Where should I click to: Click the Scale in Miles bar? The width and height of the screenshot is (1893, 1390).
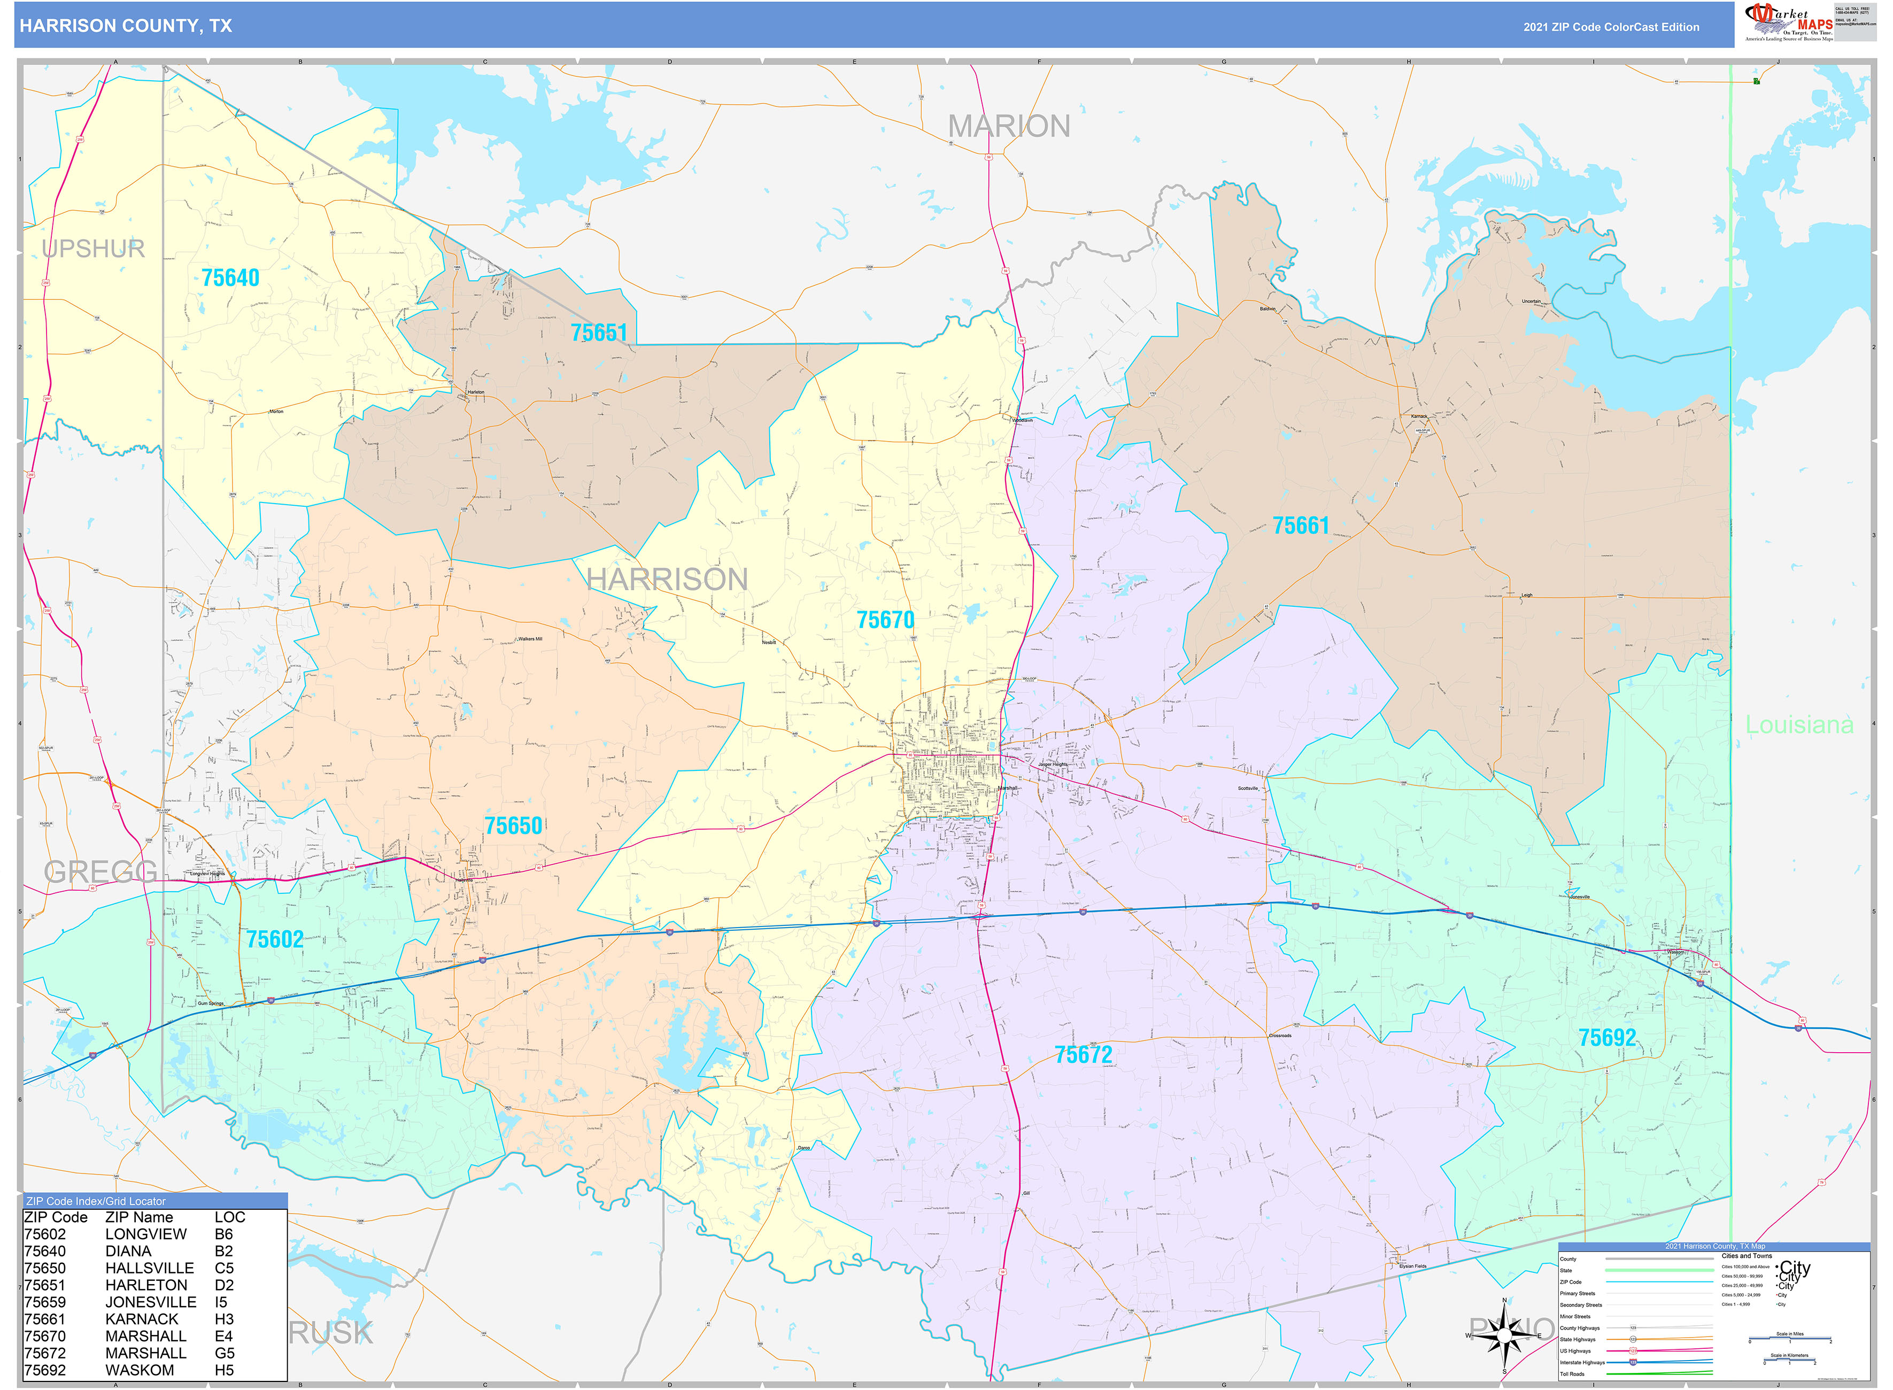[1789, 1338]
